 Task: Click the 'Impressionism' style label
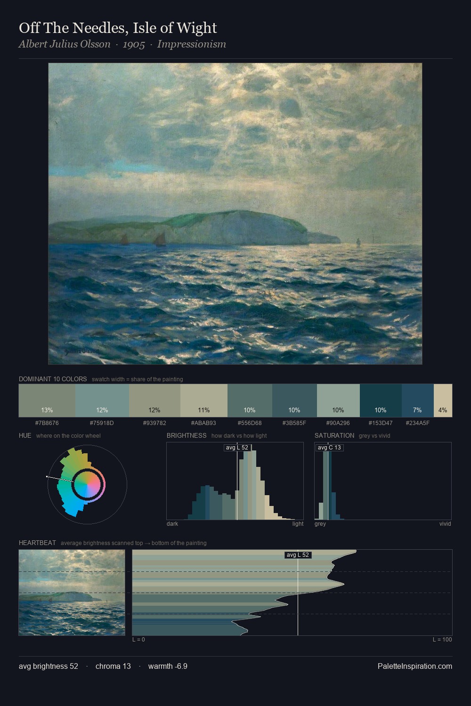click(x=192, y=44)
